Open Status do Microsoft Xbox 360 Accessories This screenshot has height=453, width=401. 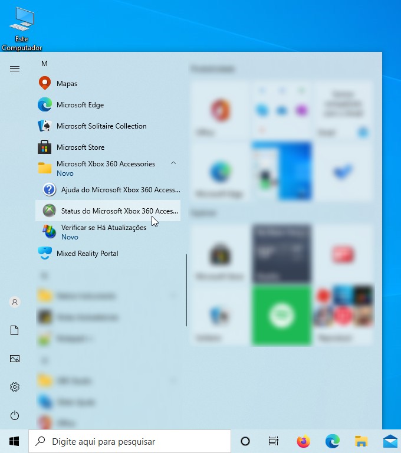[108, 211]
